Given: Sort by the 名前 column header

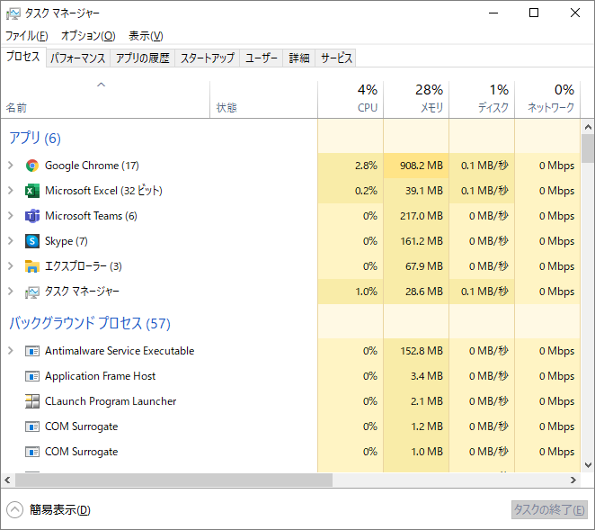Looking at the screenshot, I should 105,100.
